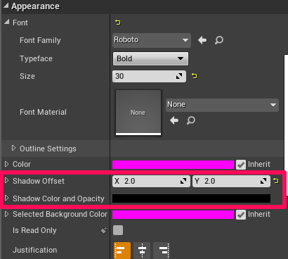Open Selected Background Color magenta swatch

(x=173, y=215)
